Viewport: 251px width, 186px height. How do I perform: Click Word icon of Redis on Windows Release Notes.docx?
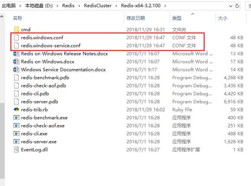pyautogui.click(x=16, y=54)
